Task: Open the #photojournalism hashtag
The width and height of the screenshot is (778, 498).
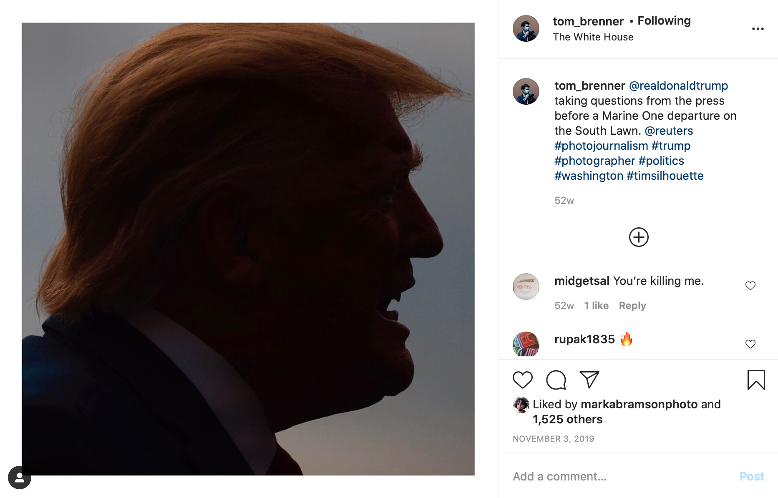Action: coord(601,146)
